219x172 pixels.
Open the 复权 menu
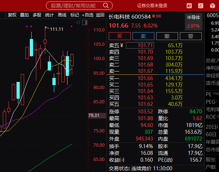coord(12,15)
